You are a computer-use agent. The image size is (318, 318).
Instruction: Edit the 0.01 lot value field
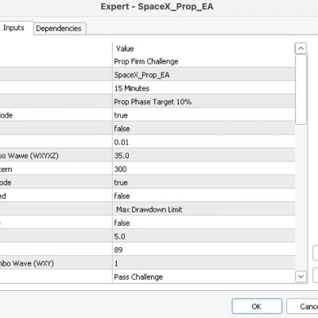pos(204,142)
